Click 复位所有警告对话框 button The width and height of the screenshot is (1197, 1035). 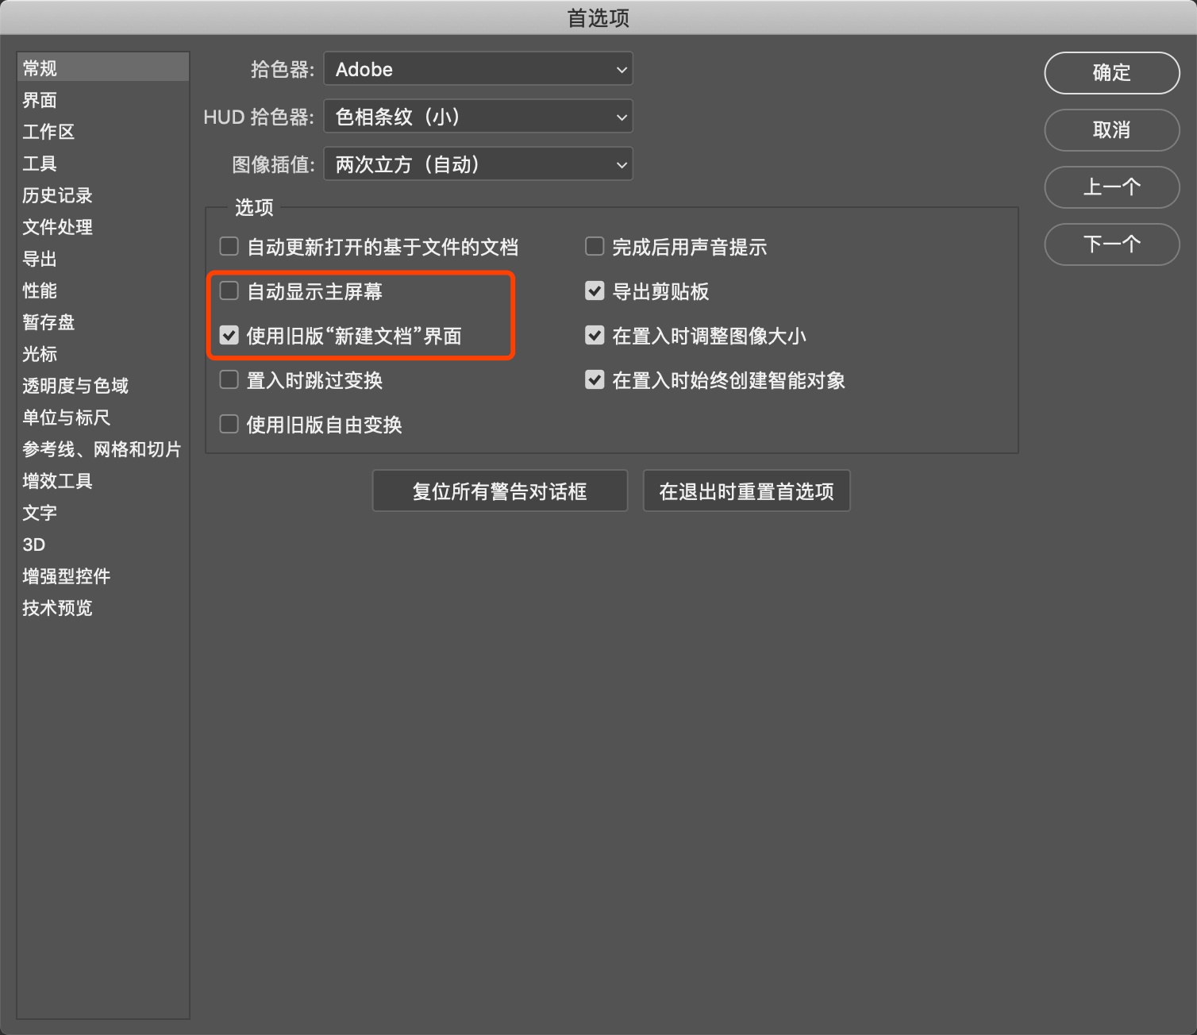click(x=500, y=491)
